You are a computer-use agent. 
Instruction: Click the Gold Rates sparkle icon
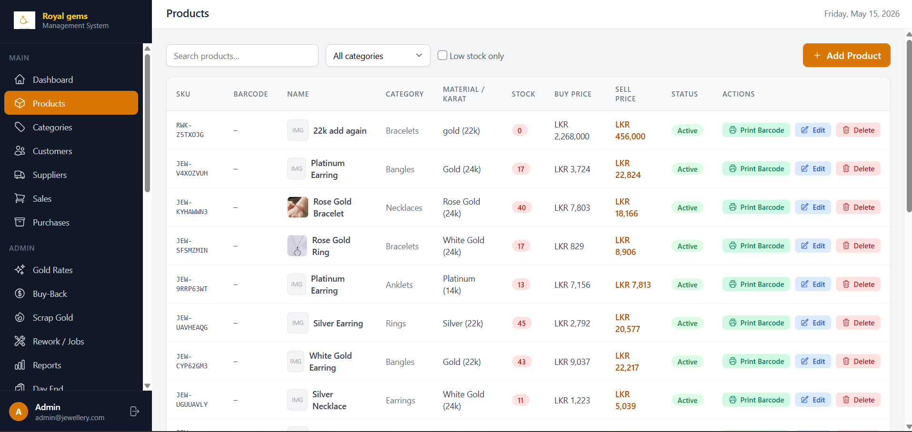[20, 270]
